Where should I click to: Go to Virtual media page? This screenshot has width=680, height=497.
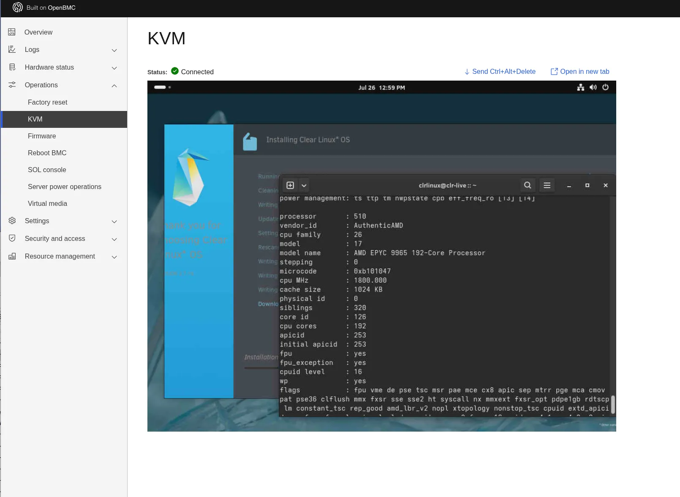pos(47,203)
